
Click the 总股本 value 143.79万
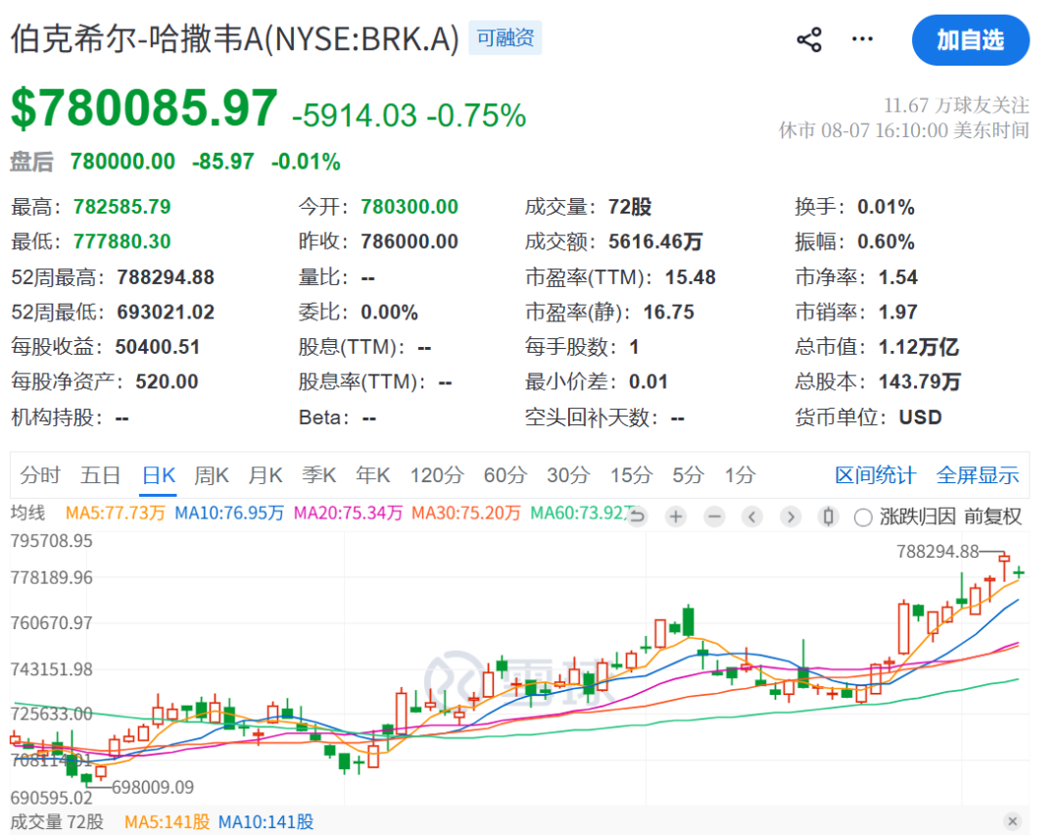tap(920, 381)
